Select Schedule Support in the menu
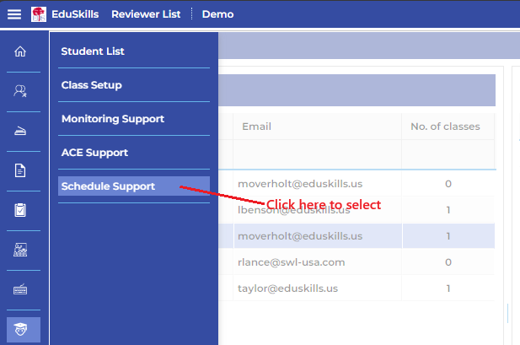Image resolution: width=520 pixels, height=345 pixels. click(x=134, y=186)
